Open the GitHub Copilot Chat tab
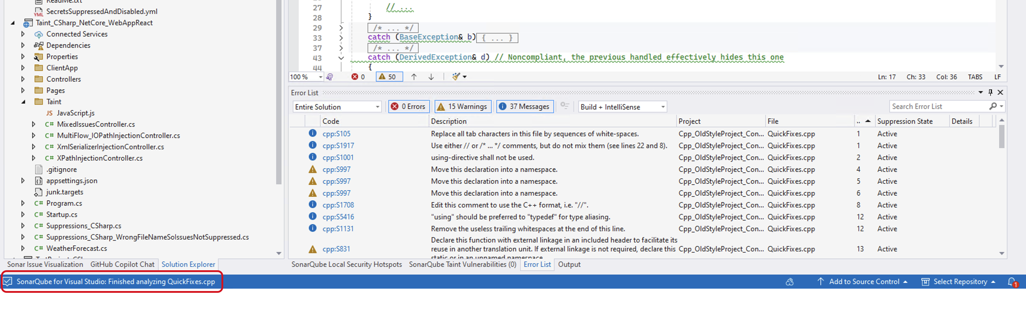This screenshot has height=313, width=1026. pos(122,264)
